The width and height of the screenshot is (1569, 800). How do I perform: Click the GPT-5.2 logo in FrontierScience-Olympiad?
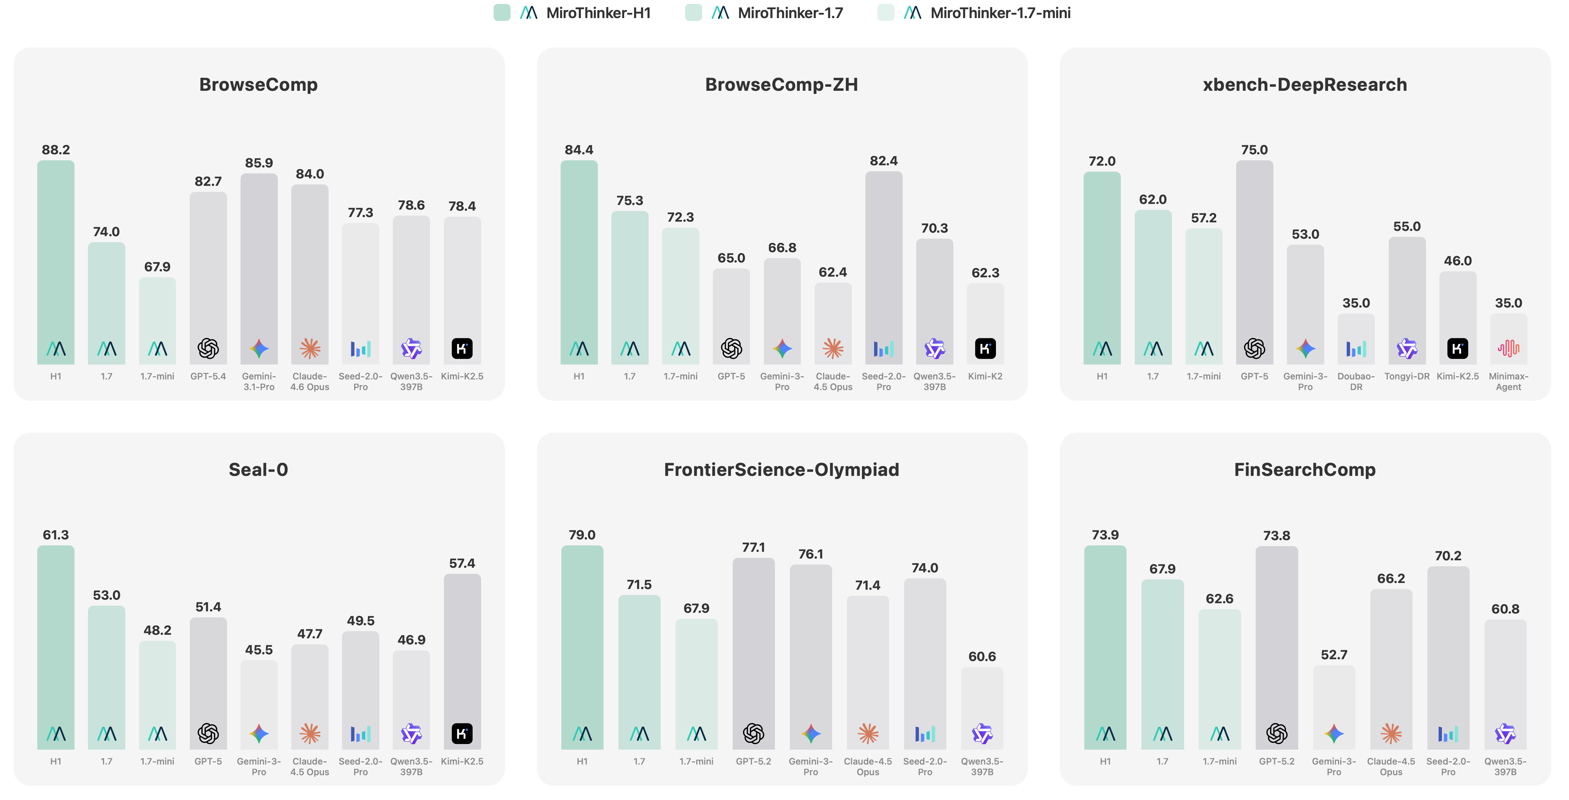click(x=753, y=734)
